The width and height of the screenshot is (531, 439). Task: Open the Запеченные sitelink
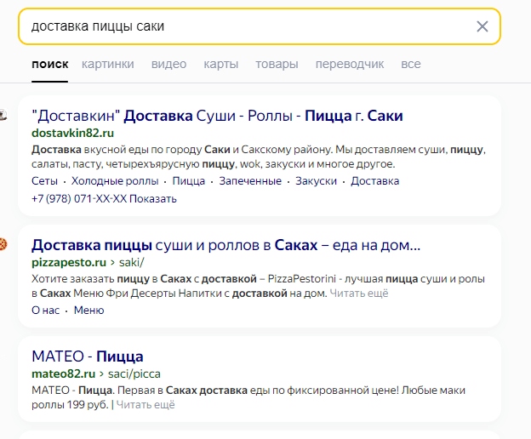click(250, 181)
